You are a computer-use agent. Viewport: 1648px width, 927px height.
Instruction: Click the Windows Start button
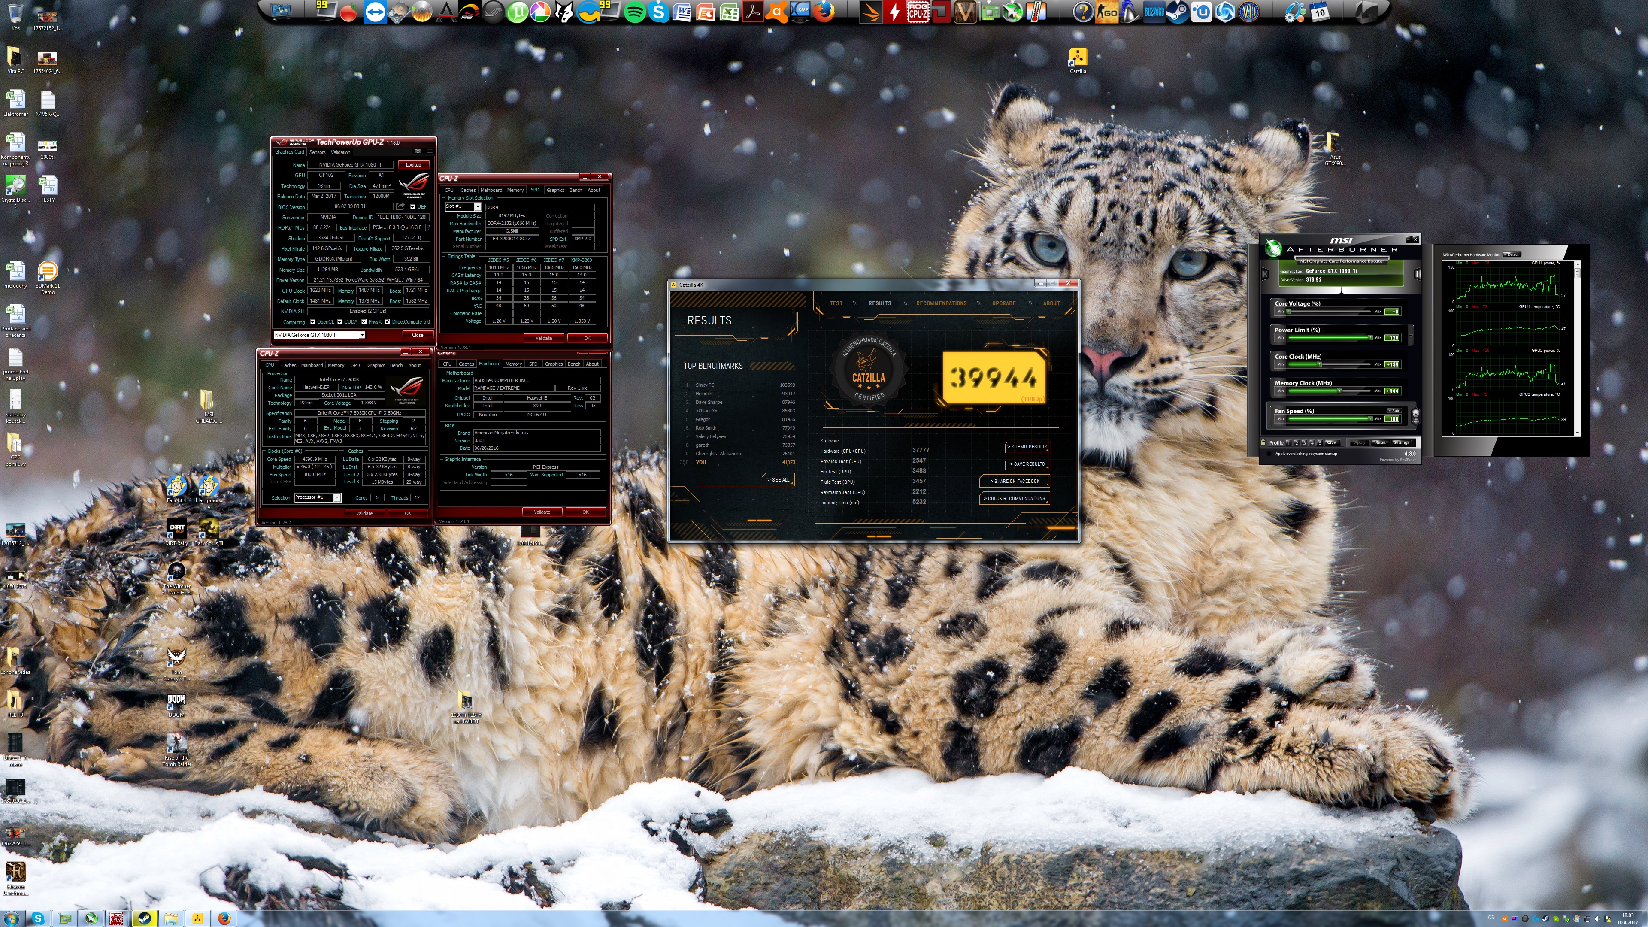[11, 919]
